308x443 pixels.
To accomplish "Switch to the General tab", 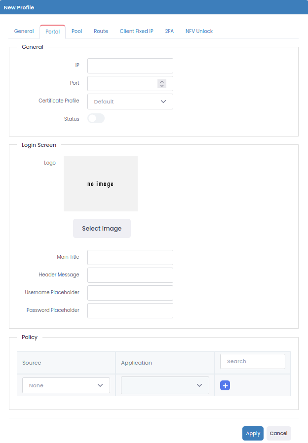I will click(x=24, y=31).
